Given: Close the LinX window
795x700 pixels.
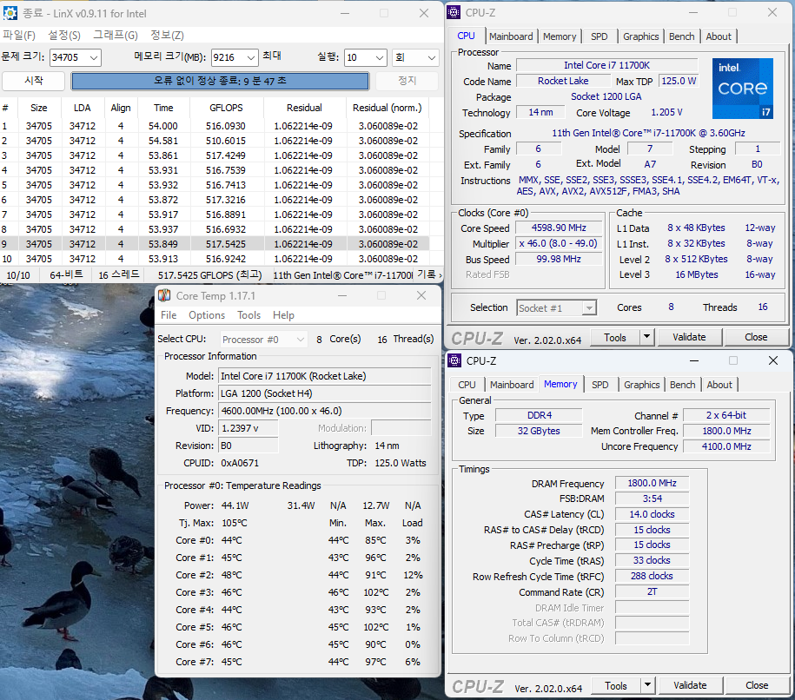Looking at the screenshot, I should 424,13.
